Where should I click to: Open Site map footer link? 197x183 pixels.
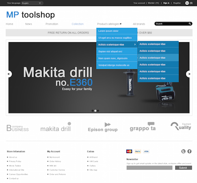tap(93, 170)
